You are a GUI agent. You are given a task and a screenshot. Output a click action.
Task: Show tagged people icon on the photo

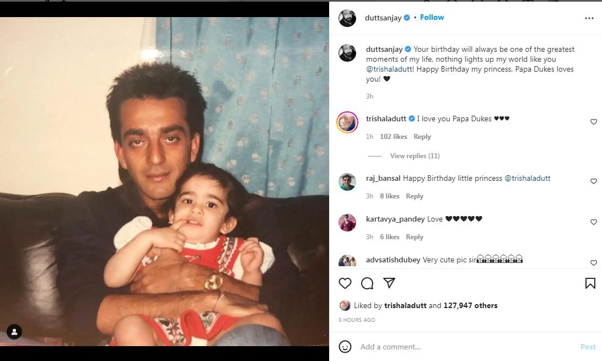coord(14,332)
